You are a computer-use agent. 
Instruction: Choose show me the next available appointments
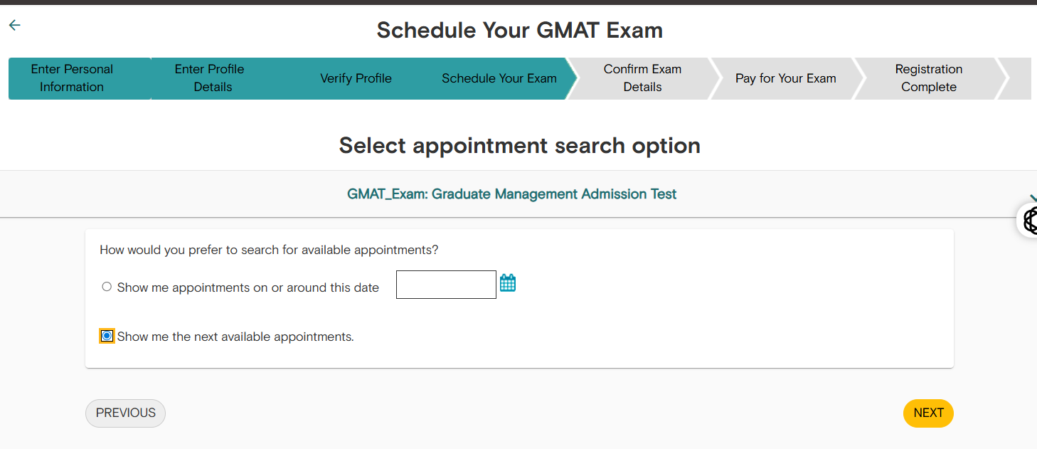point(106,335)
